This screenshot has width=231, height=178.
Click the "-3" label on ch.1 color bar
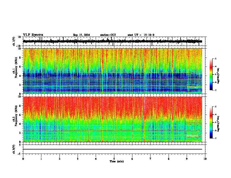pos(215,59)
